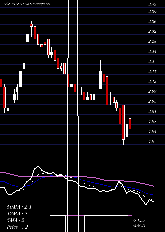Screen dimensions: 165x232
Task: Select the last red candle on the right
Action: [130, 123]
